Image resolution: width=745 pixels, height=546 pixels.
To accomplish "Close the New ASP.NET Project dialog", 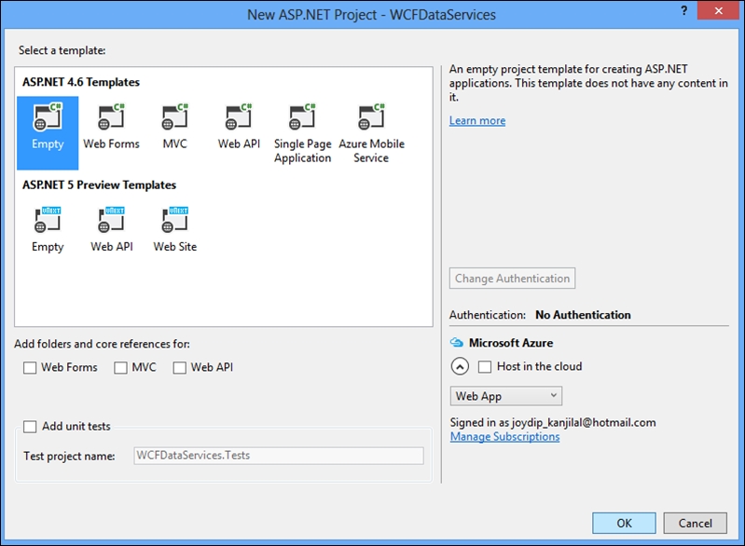I will 719,10.
